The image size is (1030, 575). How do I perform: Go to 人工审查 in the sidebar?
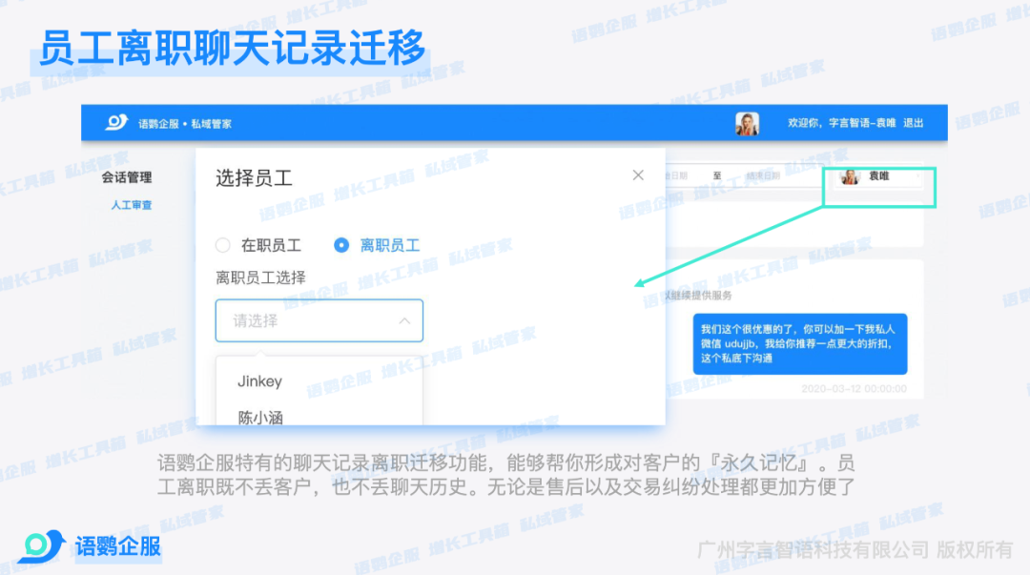tap(131, 205)
